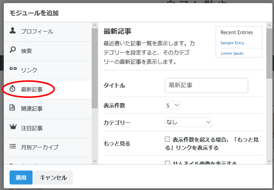Click the document icon for 関連記事
This screenshot has width=274, height=190.
coord(12,108)
